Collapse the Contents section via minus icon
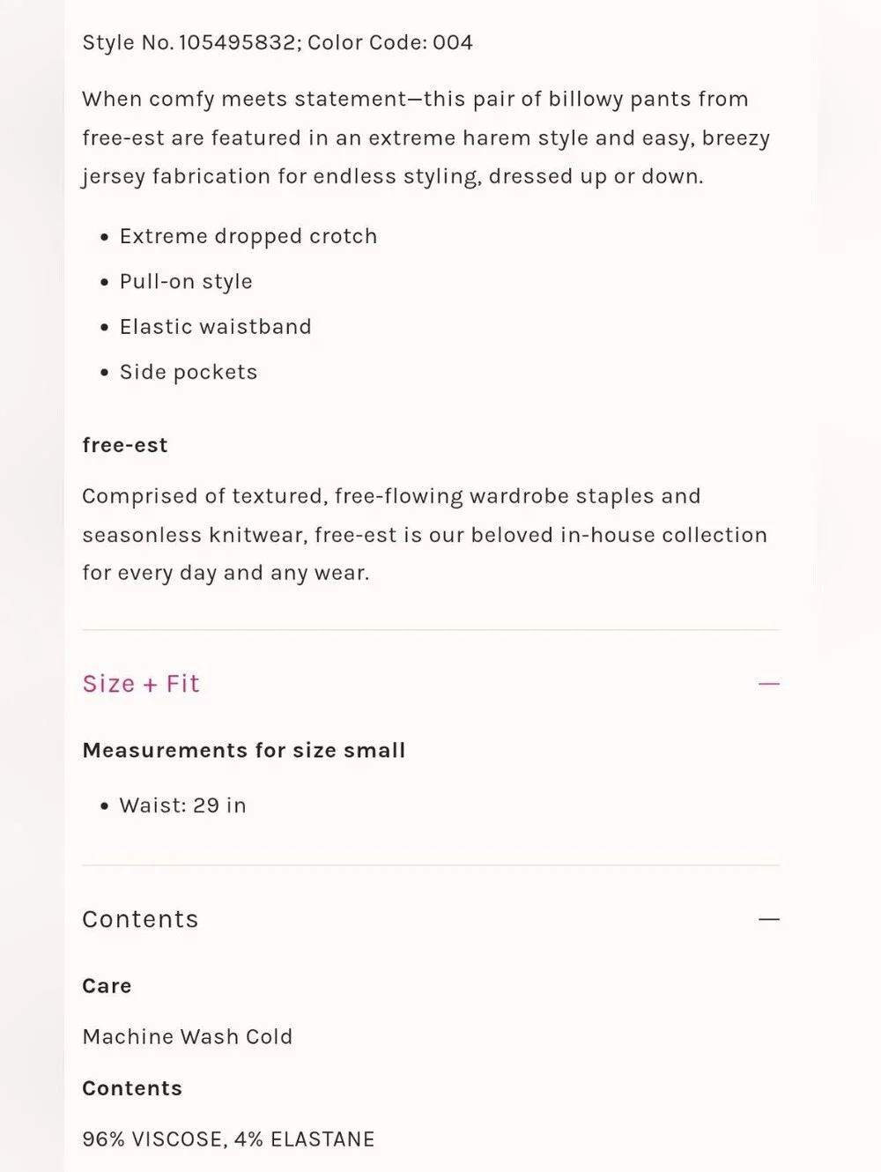The width and height of the screenshot is (881, 1172). point(769,919)
